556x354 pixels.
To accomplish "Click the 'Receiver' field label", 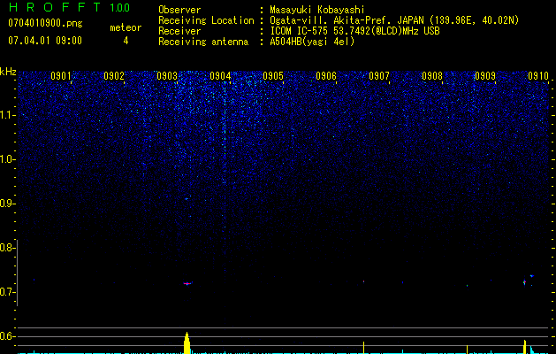I will [179, 31].
